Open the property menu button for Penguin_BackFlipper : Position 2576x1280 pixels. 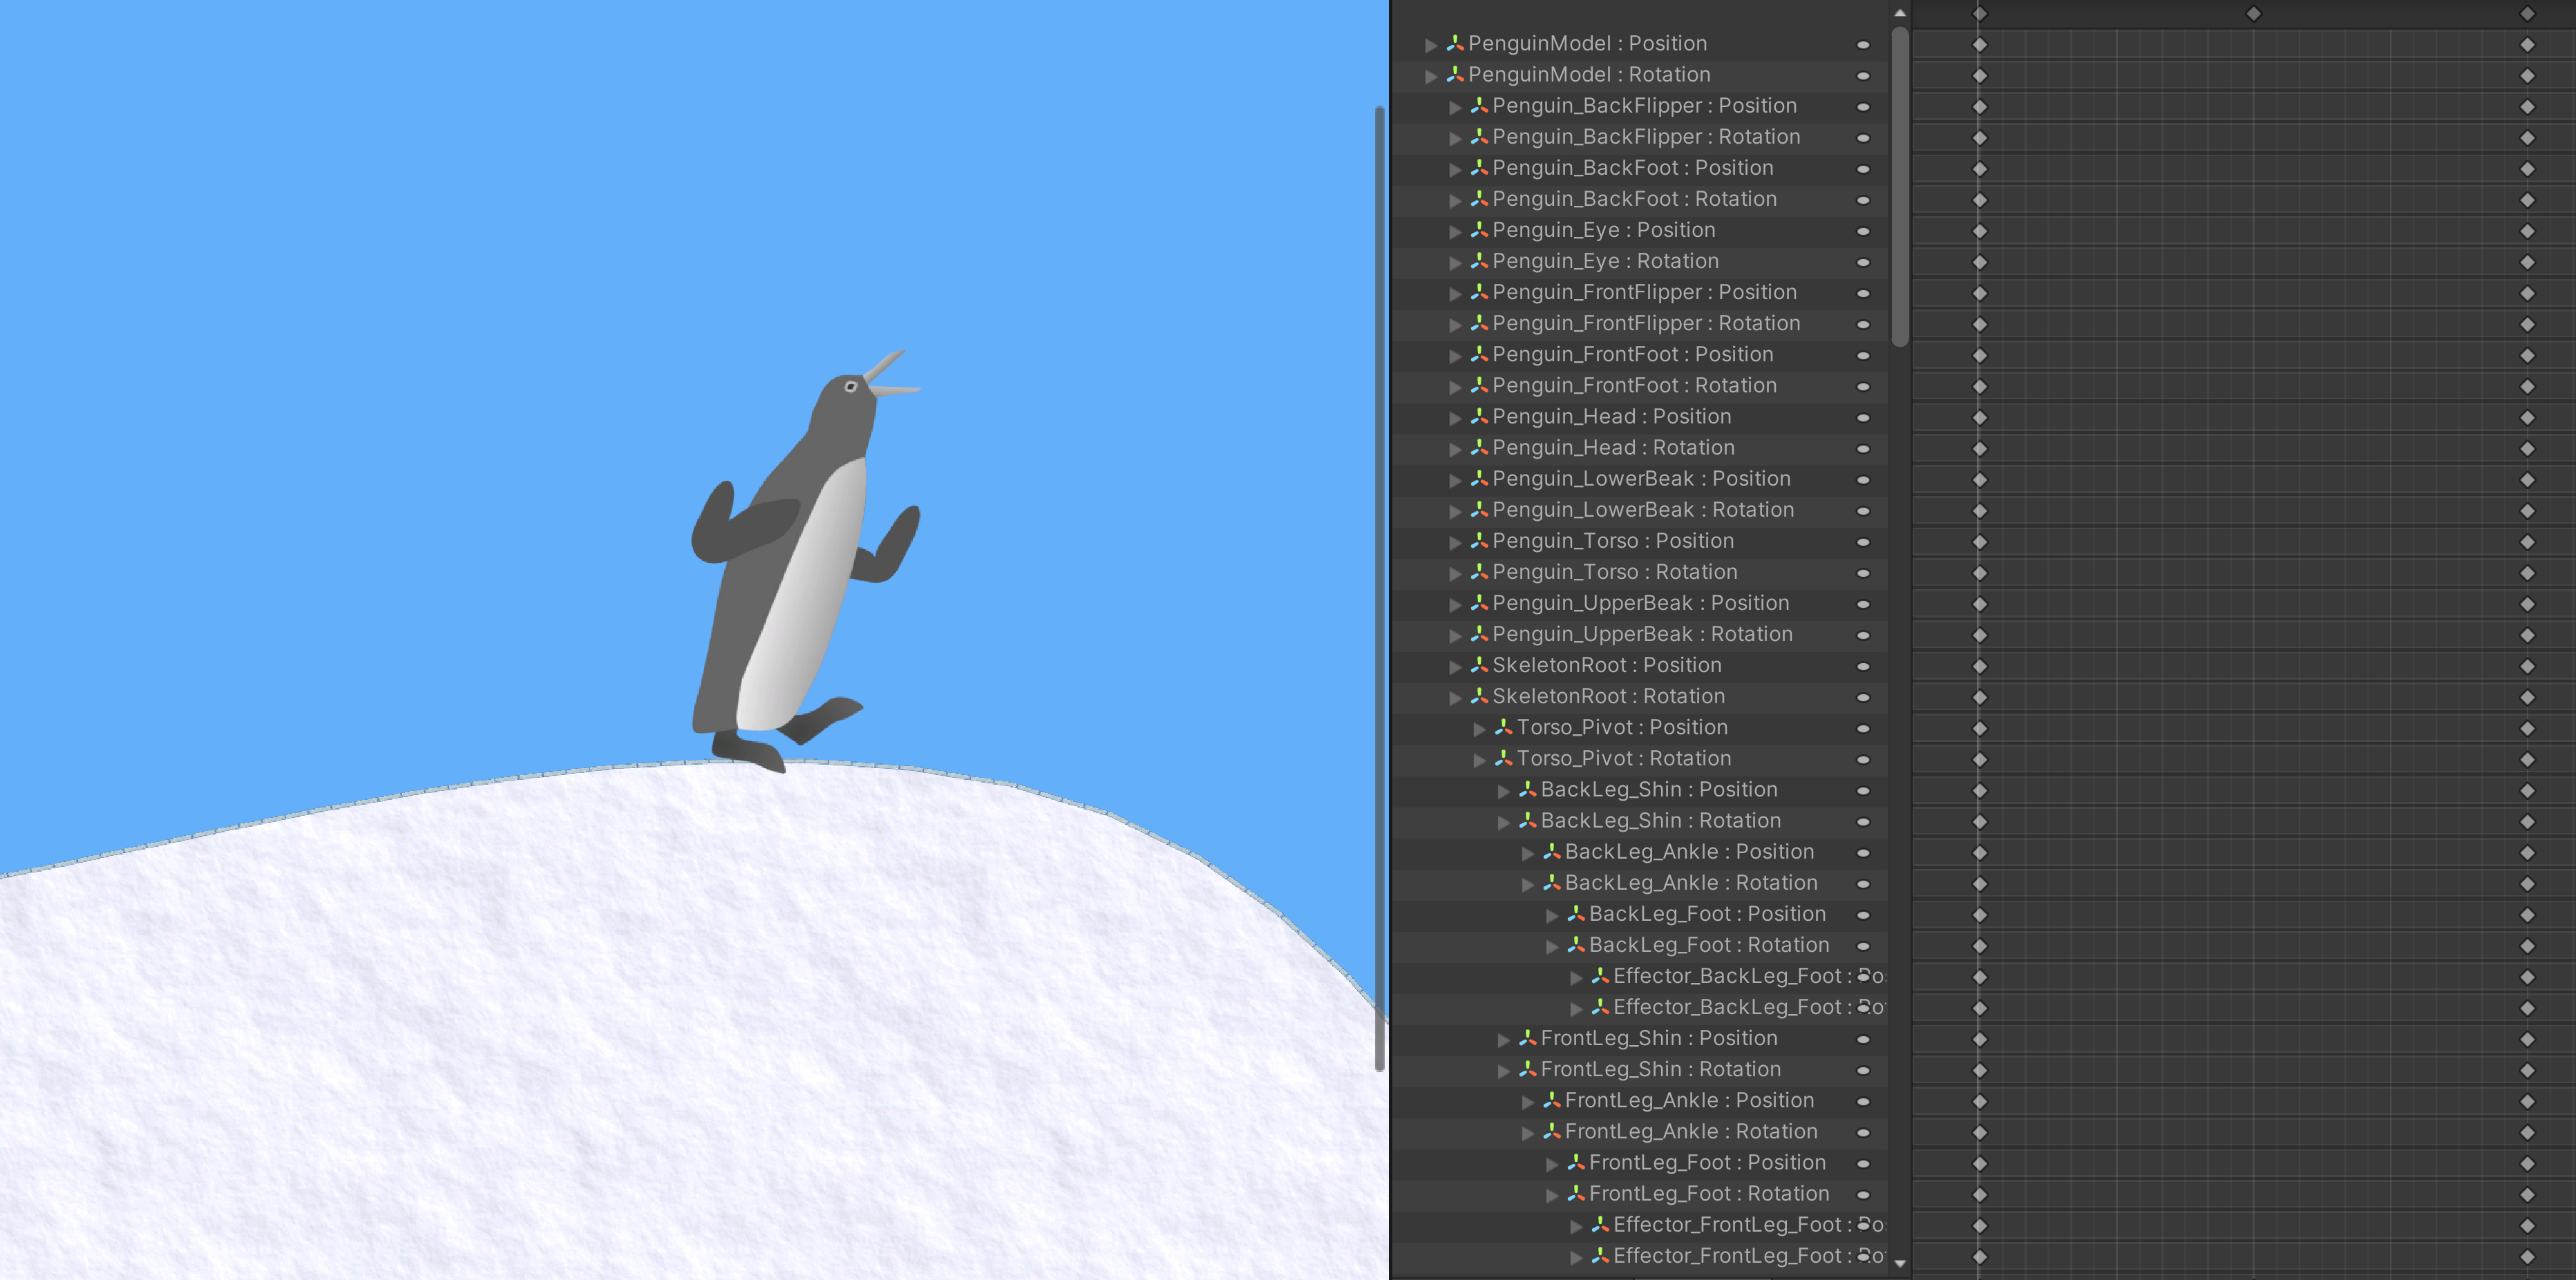(1863, 107)
